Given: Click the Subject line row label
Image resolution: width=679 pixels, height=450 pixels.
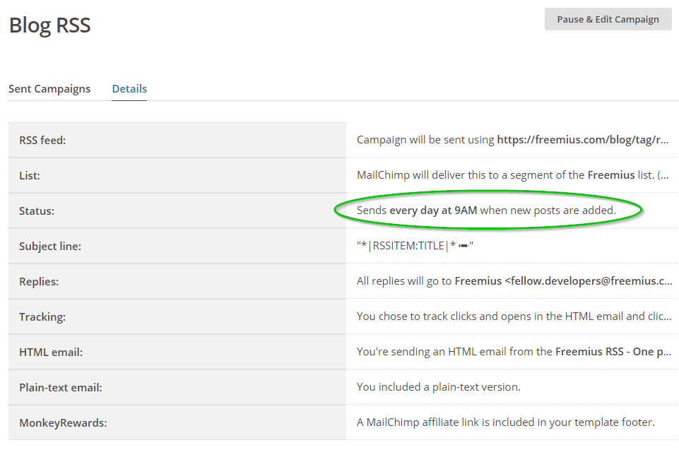Looking at the screenshot, I should tap(50, 246).
